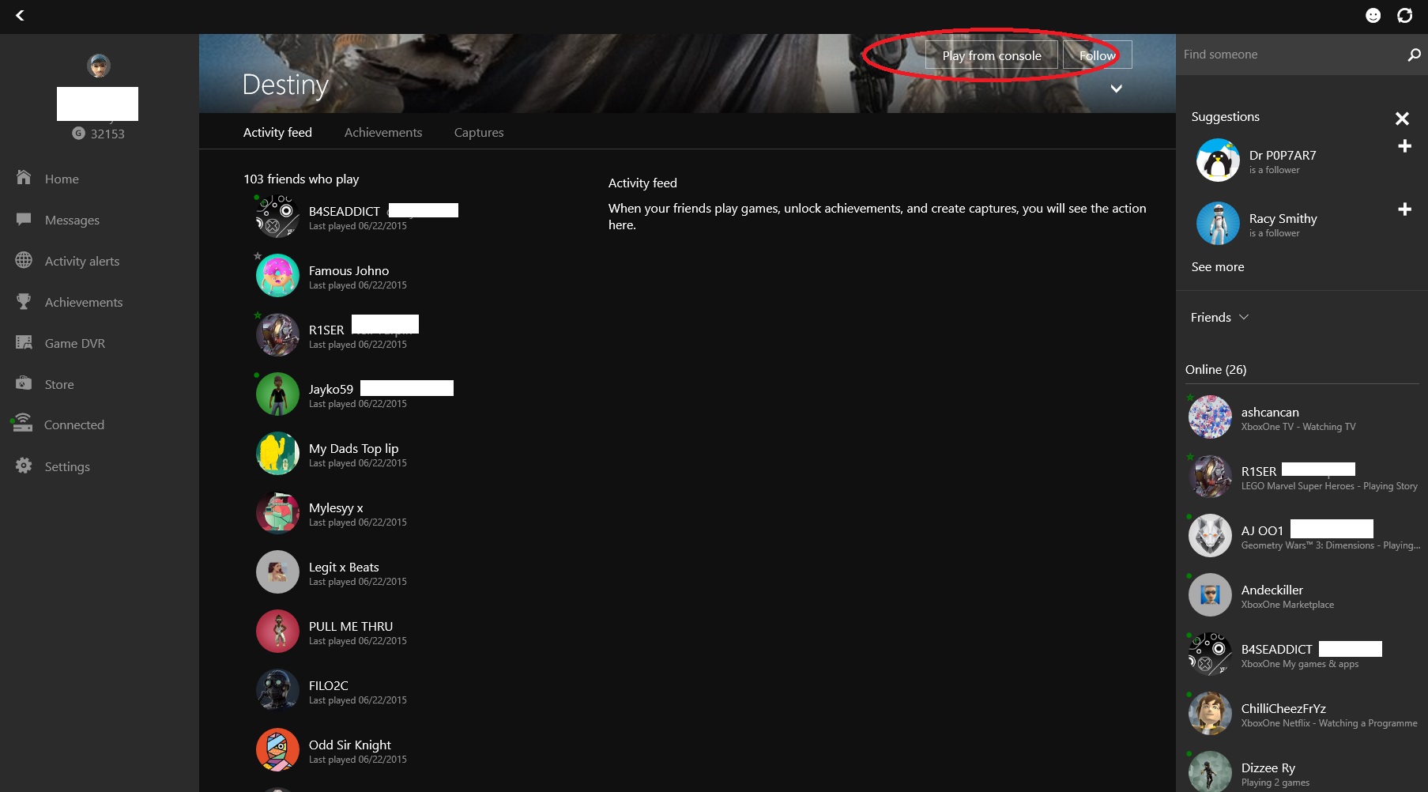
Task: Open Settings gear in the sidebar
Action: pos(24,466)
